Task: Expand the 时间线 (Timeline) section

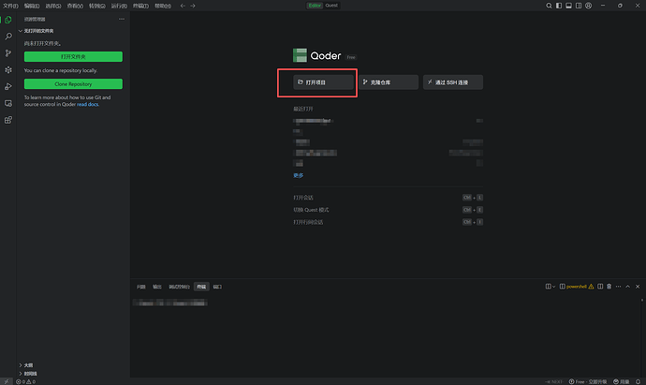Action: click(x=30, y=372)
